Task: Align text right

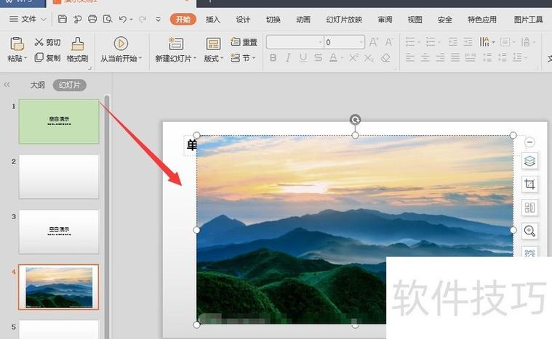Action: coord(440,57)
